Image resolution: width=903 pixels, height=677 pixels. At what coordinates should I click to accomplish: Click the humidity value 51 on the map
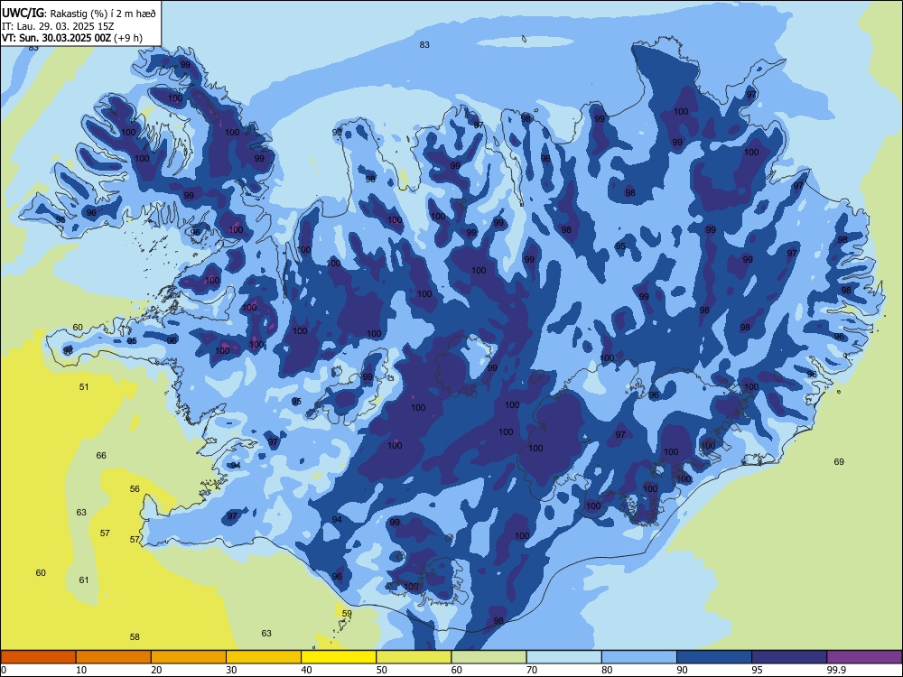[84, 387]
